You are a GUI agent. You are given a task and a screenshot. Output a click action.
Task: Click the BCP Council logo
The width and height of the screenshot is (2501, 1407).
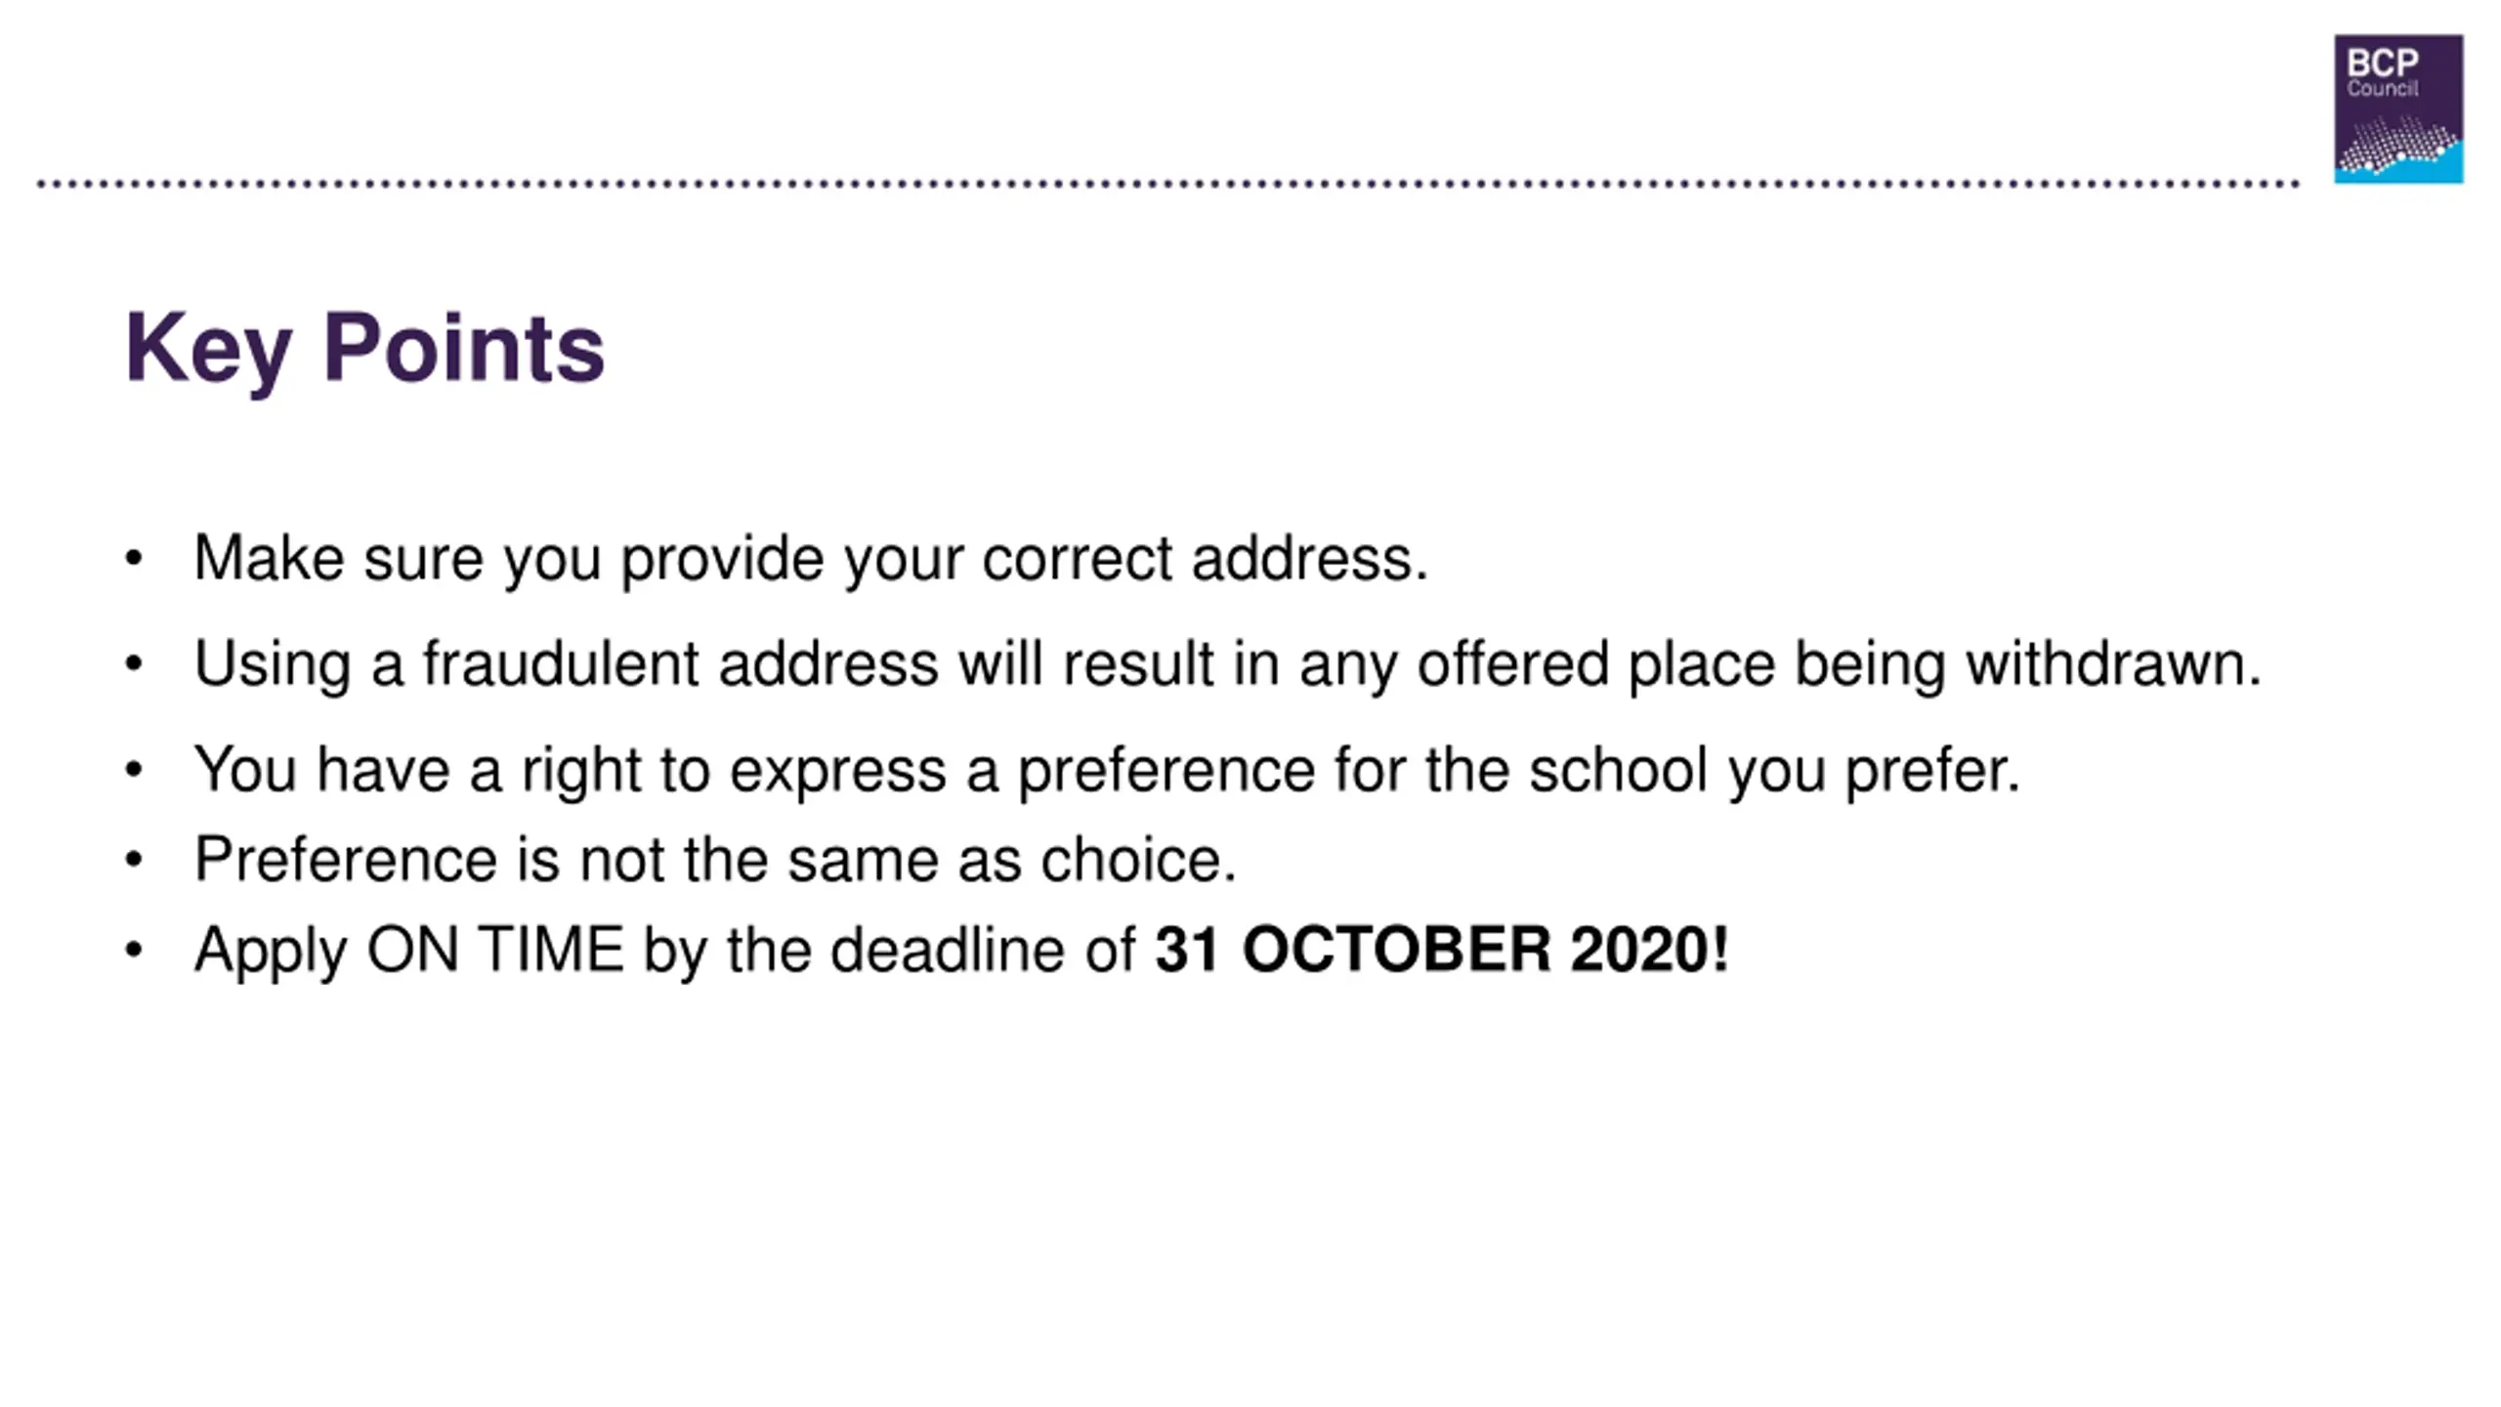point(2398,108)
